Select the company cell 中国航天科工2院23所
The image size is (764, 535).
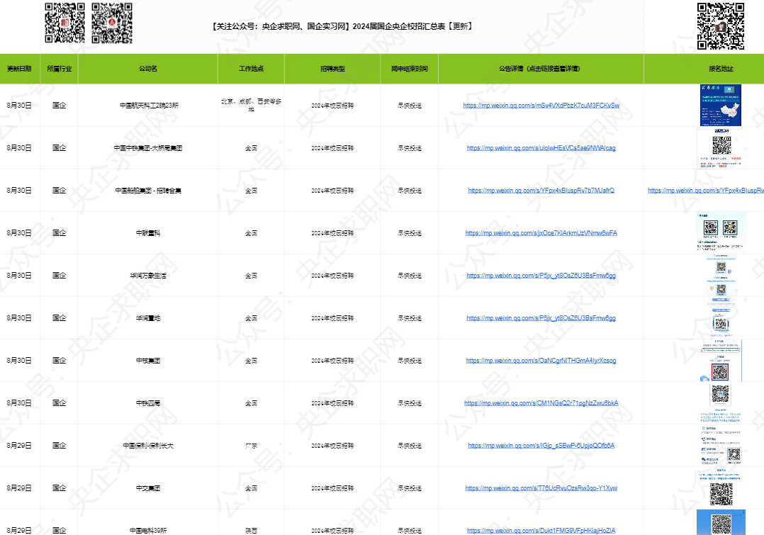[149, 106]
